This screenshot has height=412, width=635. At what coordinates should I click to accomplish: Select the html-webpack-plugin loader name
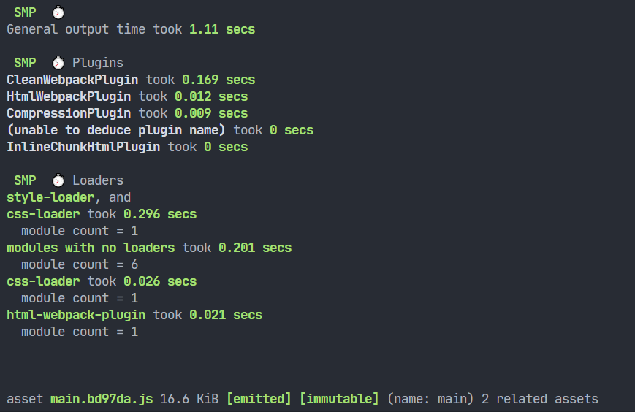(76, 315)
